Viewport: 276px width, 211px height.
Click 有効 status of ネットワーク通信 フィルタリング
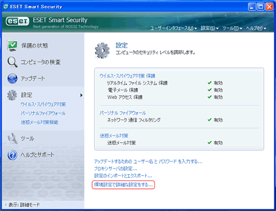(218, 120)
